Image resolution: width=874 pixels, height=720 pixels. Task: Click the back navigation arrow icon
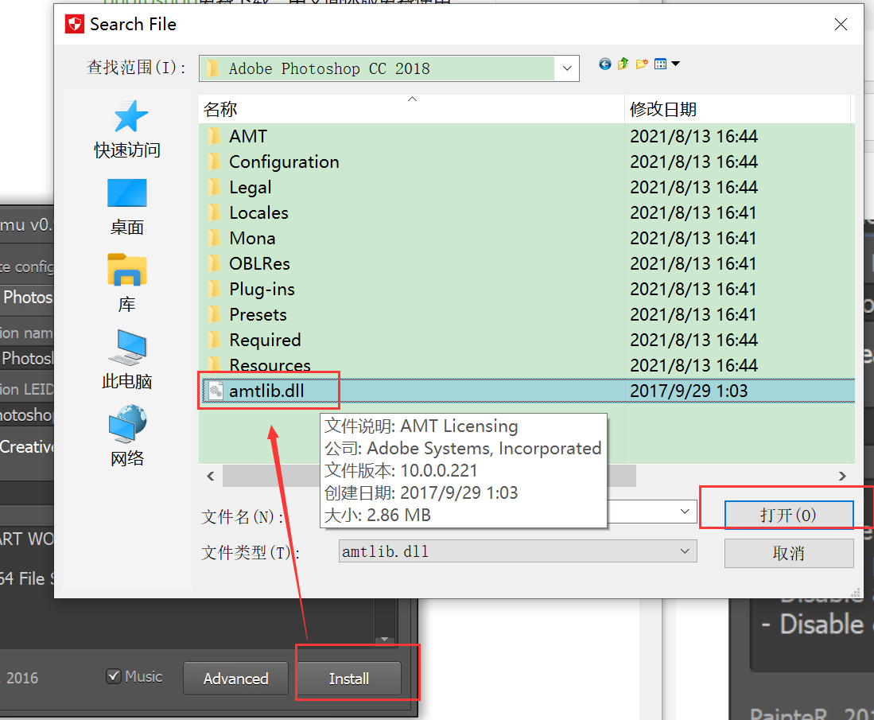[x=604, y=64]
